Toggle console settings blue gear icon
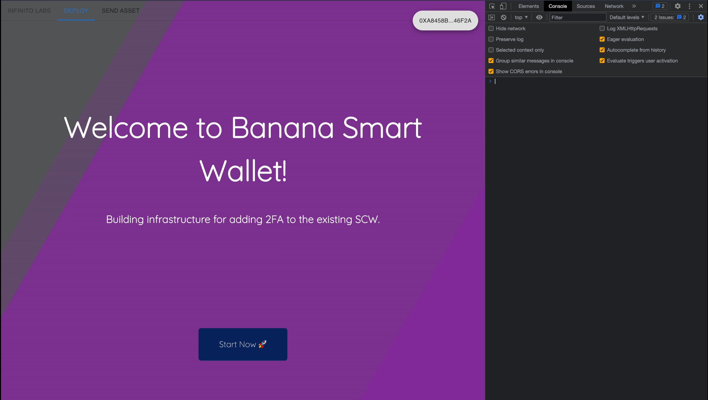This screenshot has width=708, height=400. coord(701,17)
